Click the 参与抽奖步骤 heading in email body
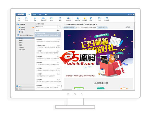This screenshot has width=155, height=116. [x=101, y=83]
